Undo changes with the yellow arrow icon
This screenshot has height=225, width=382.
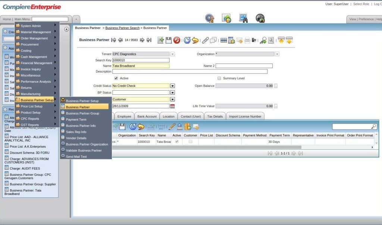tap(195, 40)
